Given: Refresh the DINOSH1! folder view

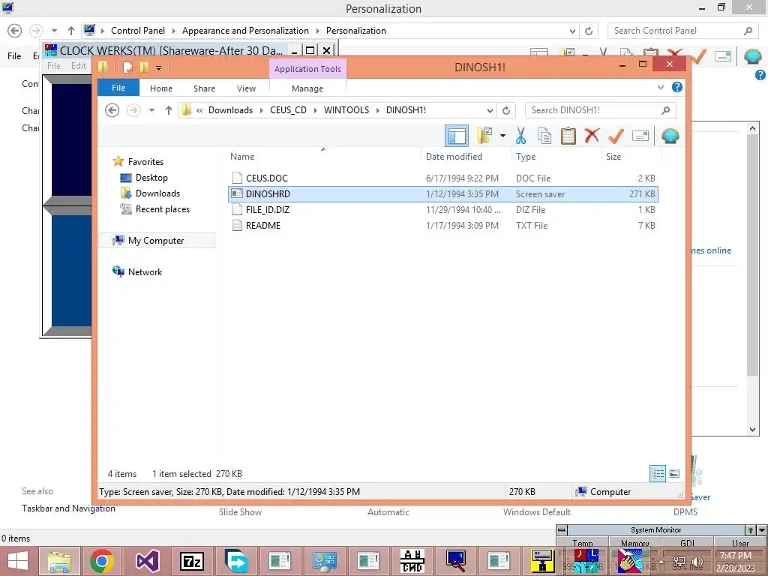Looking at the screenshot, I should [506, 110].
